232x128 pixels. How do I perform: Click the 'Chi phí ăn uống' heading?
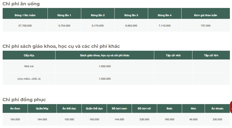point(21,4)
